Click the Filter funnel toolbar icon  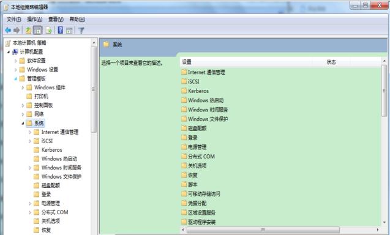81,31
